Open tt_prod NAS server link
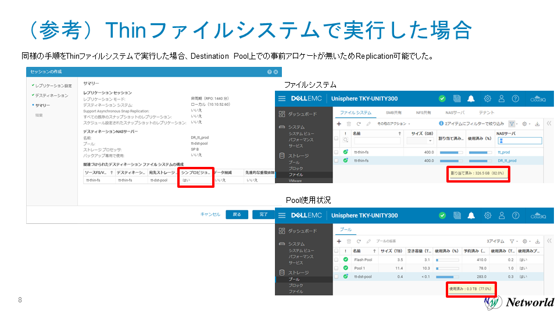The width and height of the screenshot is (558, 314). pyautogui.click(x=503, y=152)
